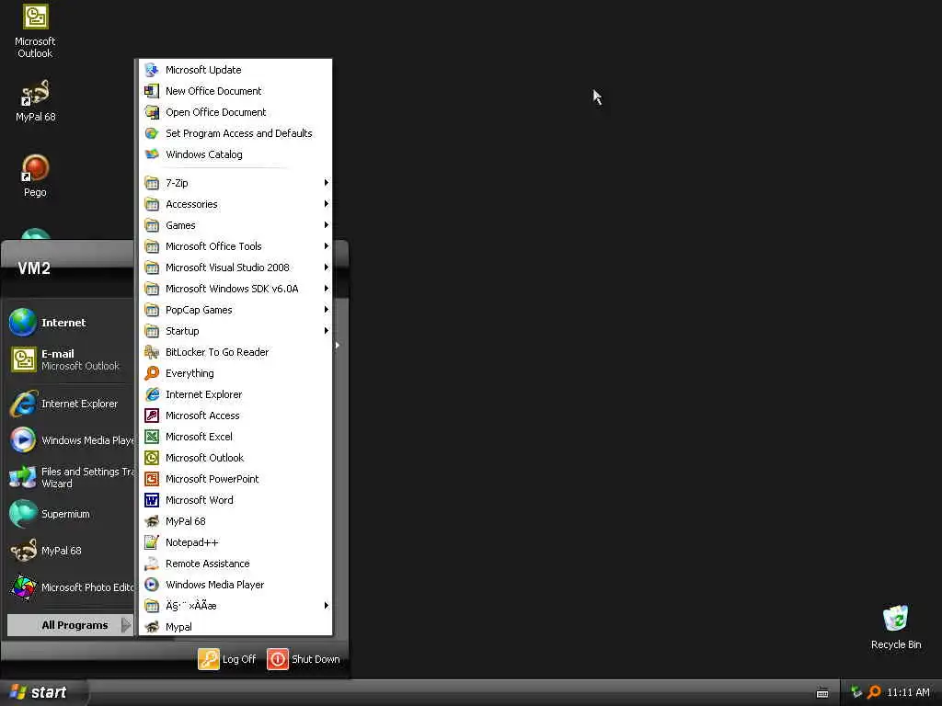The image size is (942, 706).
Task: Expand Microsoft Visual Studio 2008 folder
Action: (235, 268)
